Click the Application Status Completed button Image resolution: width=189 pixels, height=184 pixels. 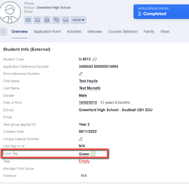coord(161,12)
